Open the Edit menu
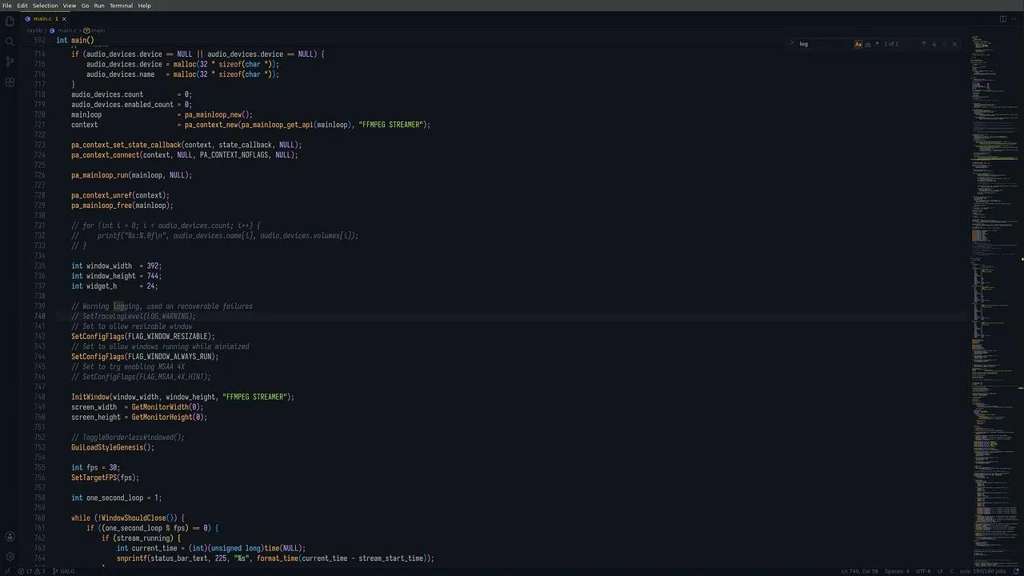Screen dimensions: 1024x576 coord(22,6)
